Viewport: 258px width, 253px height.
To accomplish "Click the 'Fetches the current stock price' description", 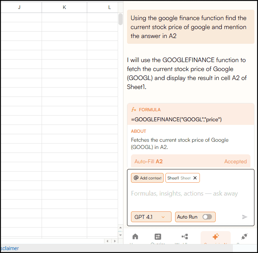I will (179, 144).
